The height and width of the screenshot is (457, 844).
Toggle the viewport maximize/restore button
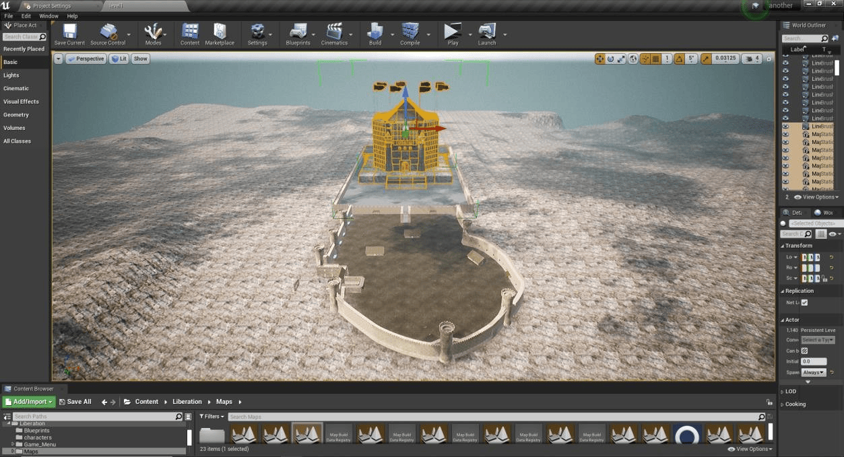point(769,59)
